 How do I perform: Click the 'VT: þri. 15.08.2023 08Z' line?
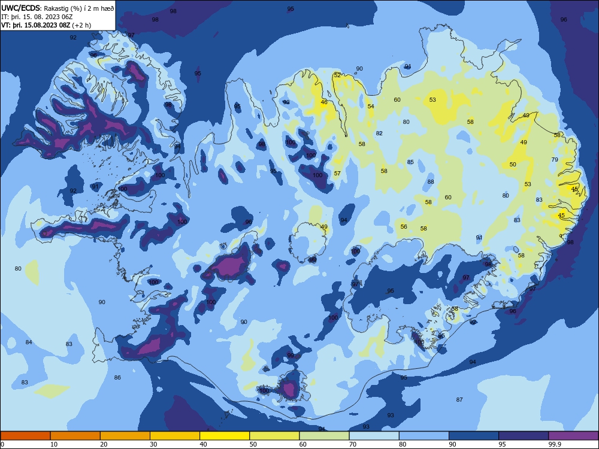[x=36, y=25]
